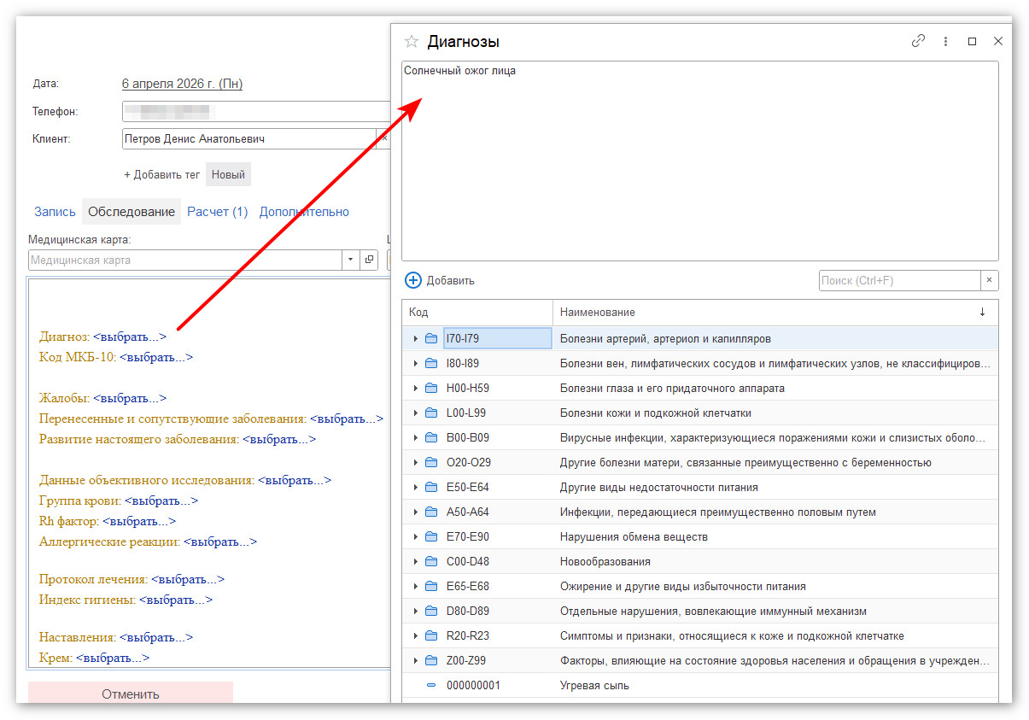Go to the Дополнительно tab
The width and height of the screenshot is (1029, 720).
[x=304, y=212]
